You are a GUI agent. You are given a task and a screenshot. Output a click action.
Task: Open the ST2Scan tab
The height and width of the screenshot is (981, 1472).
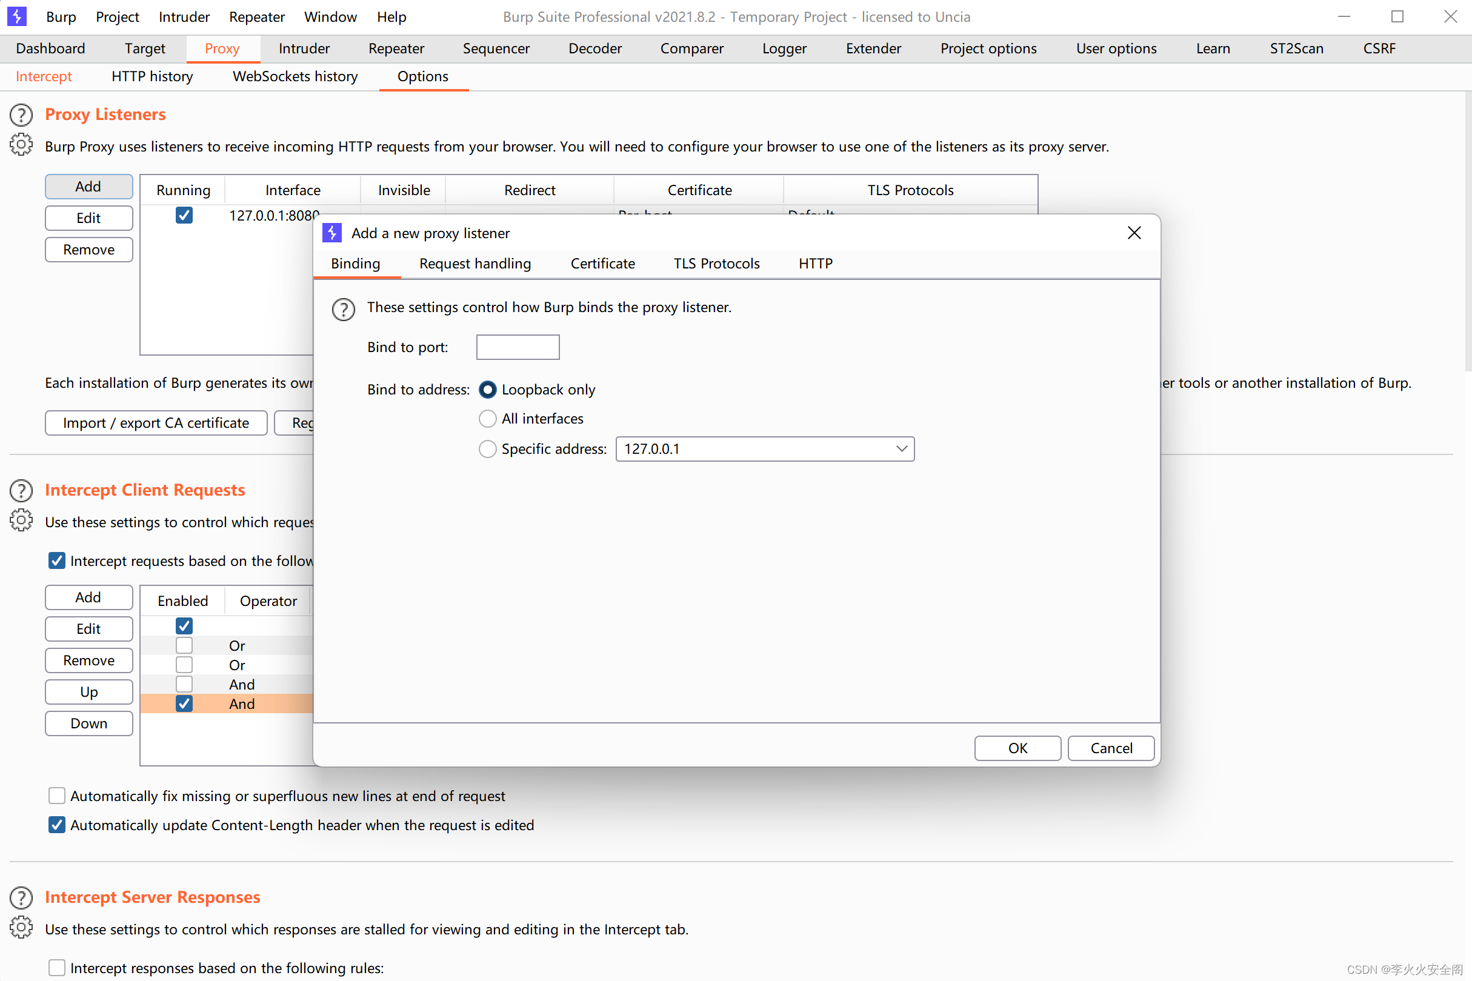coord(1296,48)
